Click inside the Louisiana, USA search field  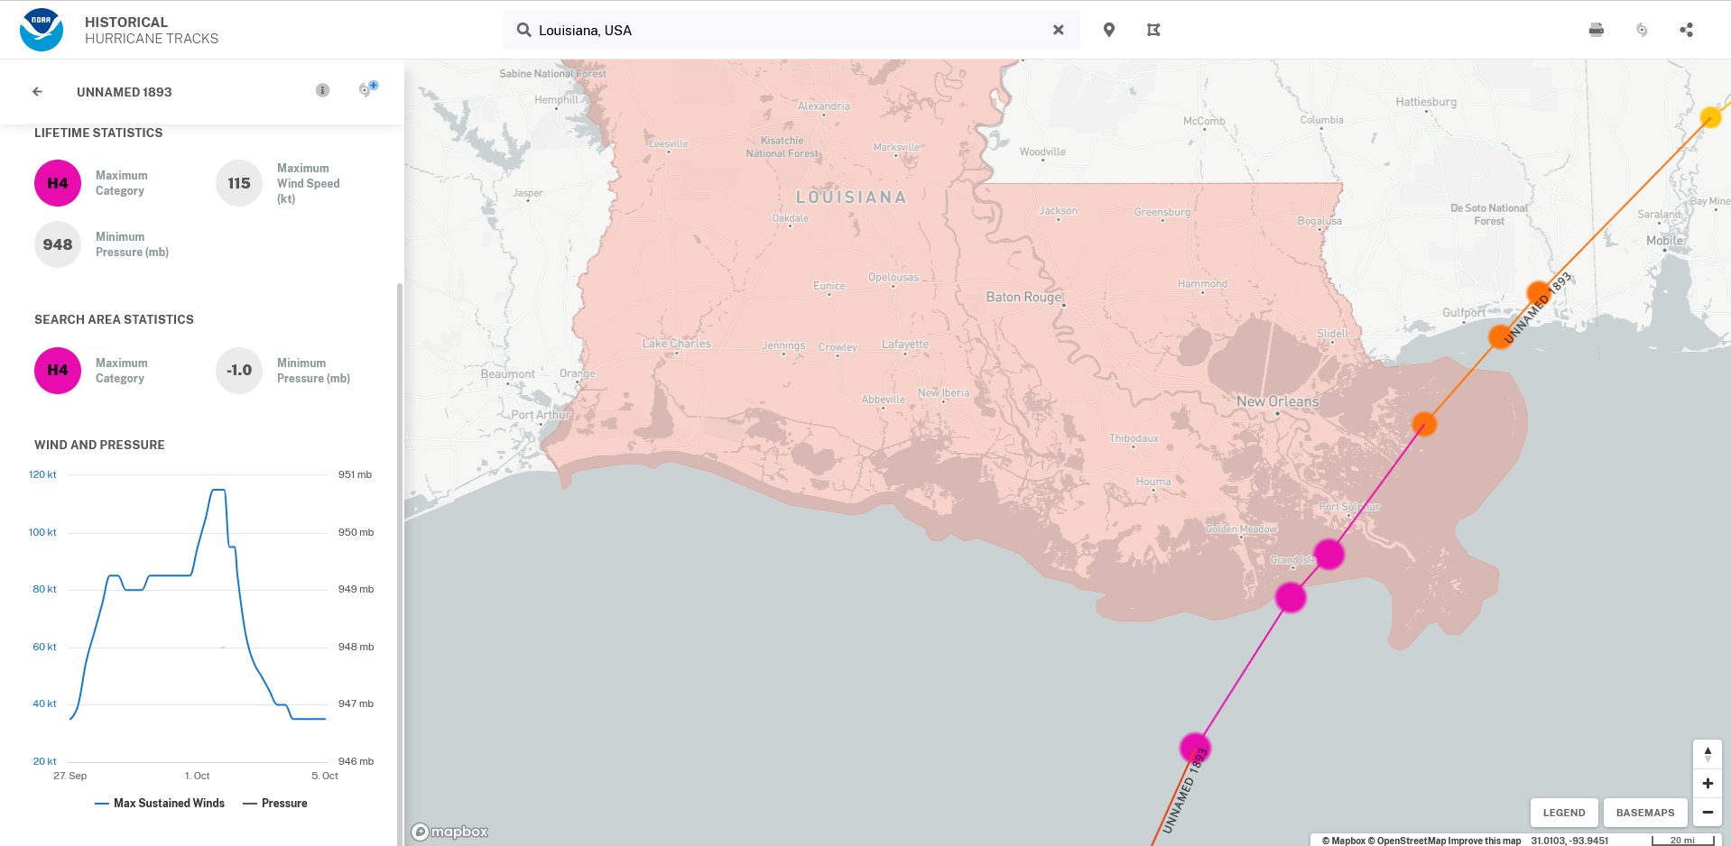point(785,30)
